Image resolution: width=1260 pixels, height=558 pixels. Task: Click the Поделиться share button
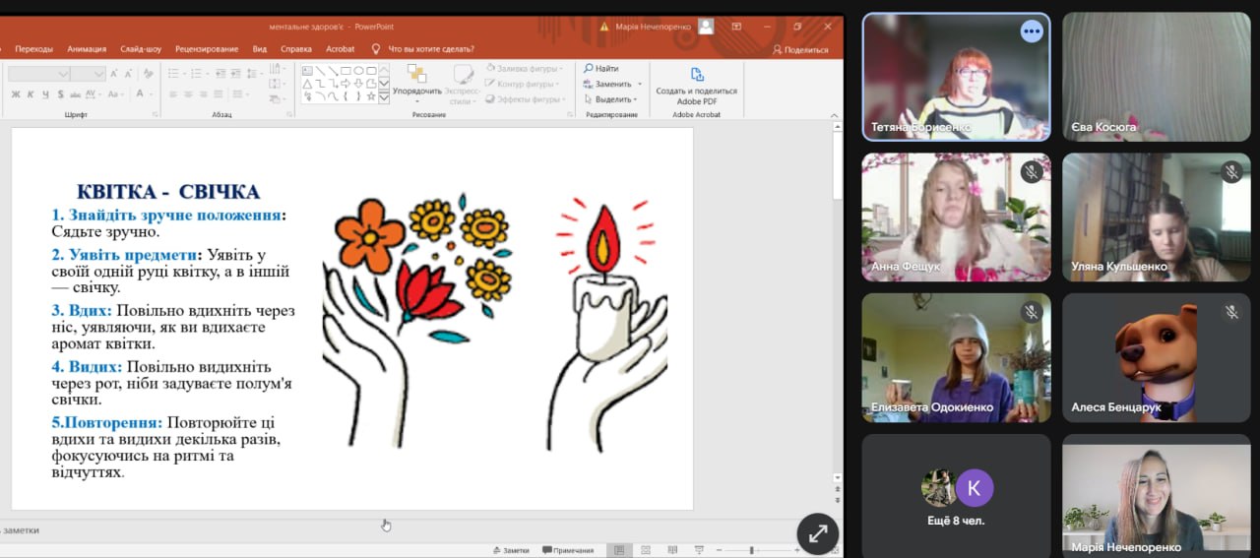tap(800, 49)
